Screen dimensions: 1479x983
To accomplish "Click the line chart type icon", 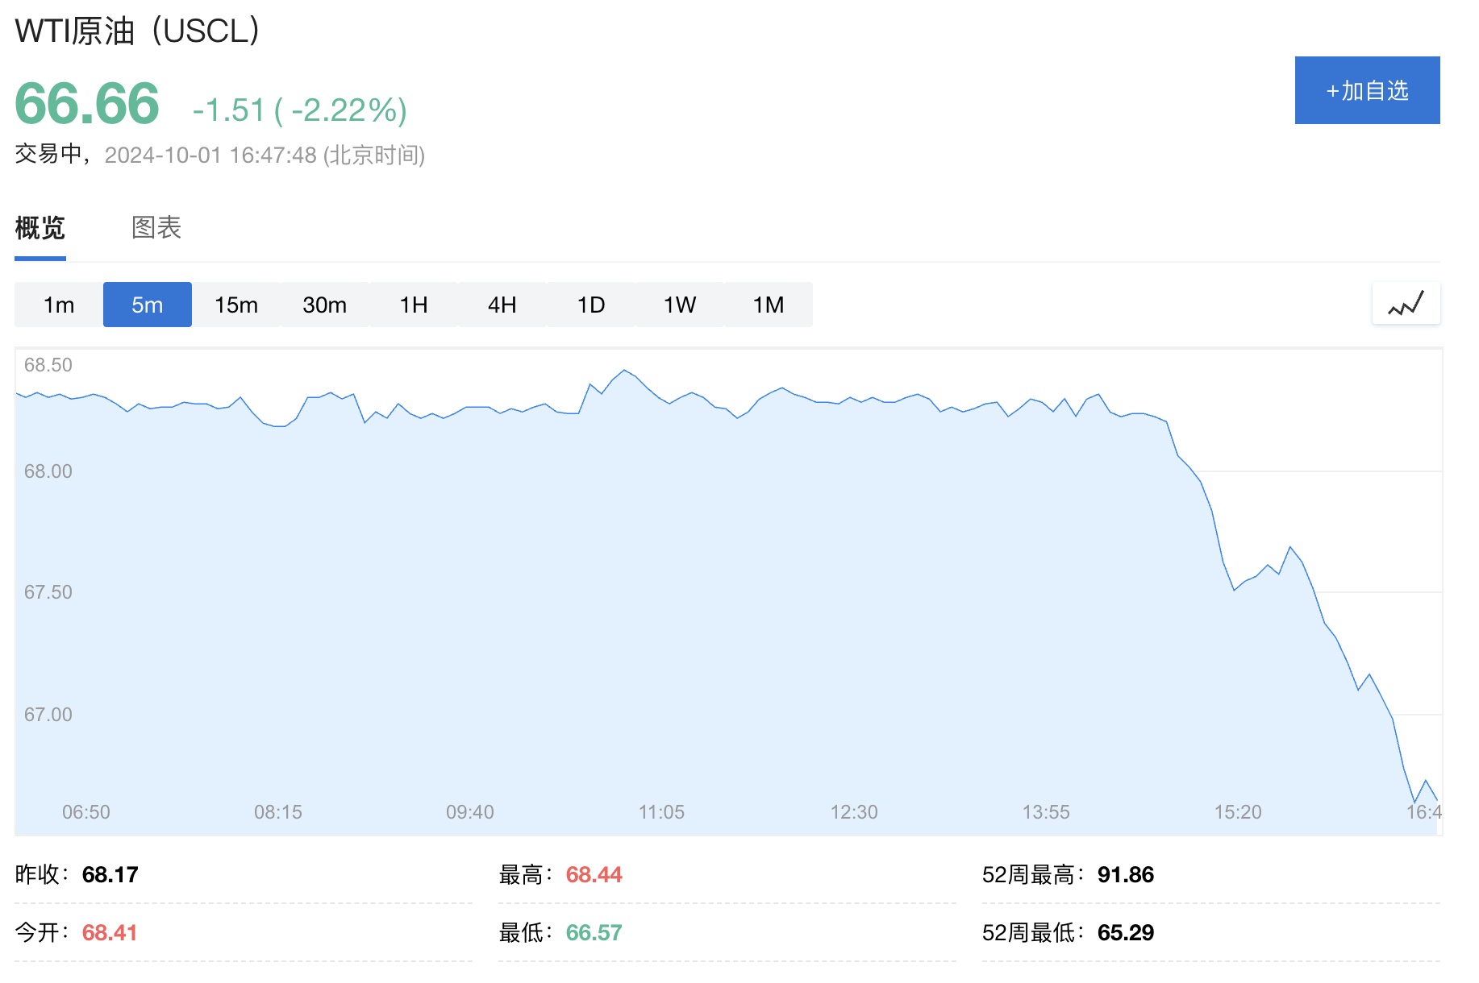I will click(1406, 304).
